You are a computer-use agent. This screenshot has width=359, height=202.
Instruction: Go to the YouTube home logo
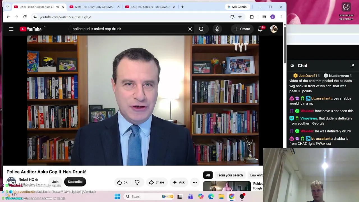(31, 29)
